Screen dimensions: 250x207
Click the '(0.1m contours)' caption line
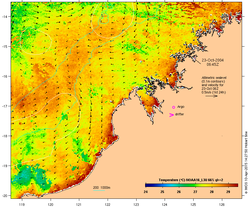[x=213, y=81]
